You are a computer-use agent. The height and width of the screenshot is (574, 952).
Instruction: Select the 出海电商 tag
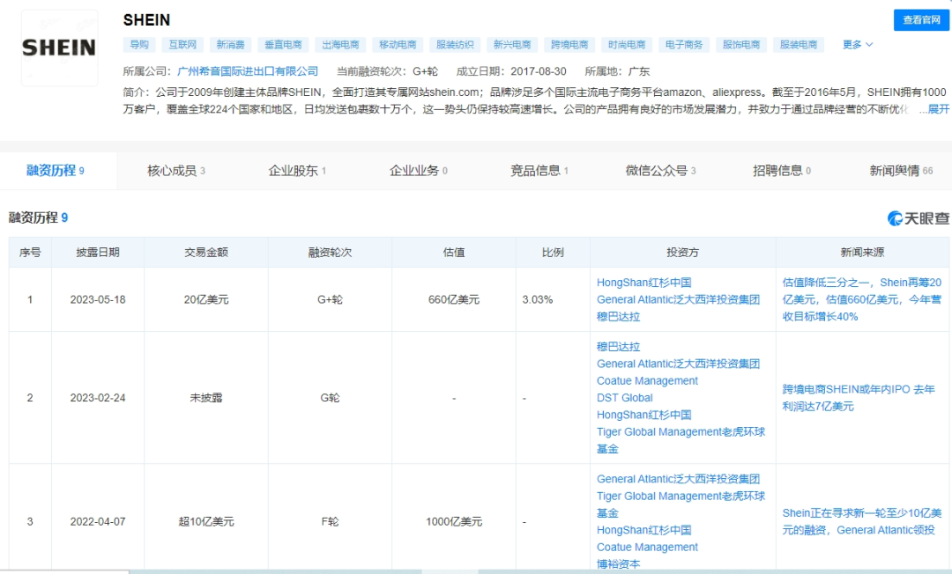(340, 45)
